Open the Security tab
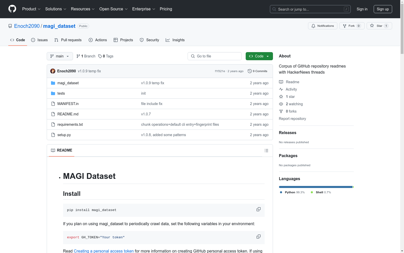 coord(149,40)
